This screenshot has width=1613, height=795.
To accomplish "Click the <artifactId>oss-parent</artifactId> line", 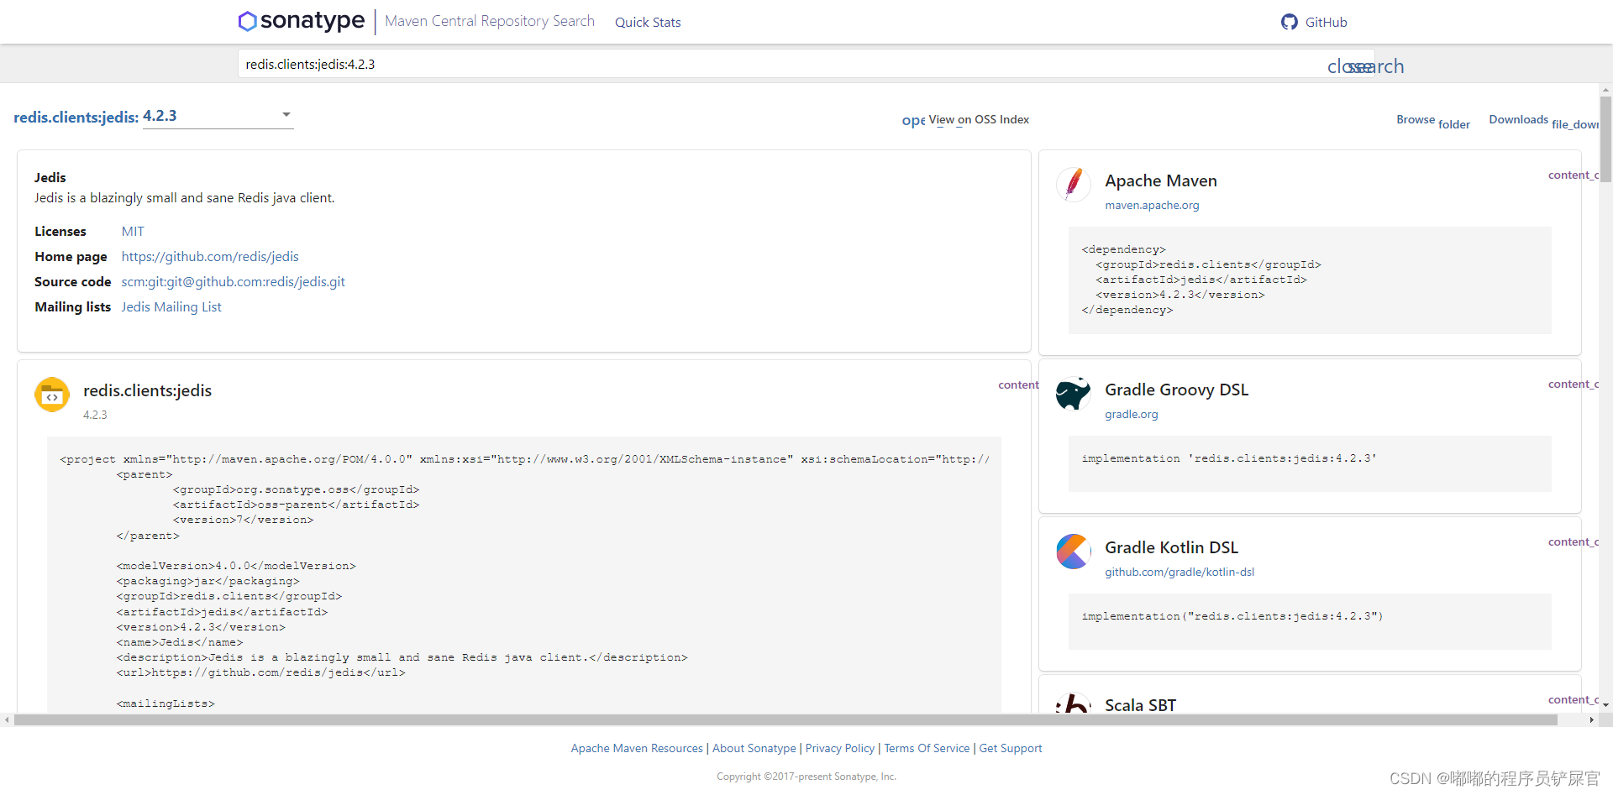I will [296, 505].
